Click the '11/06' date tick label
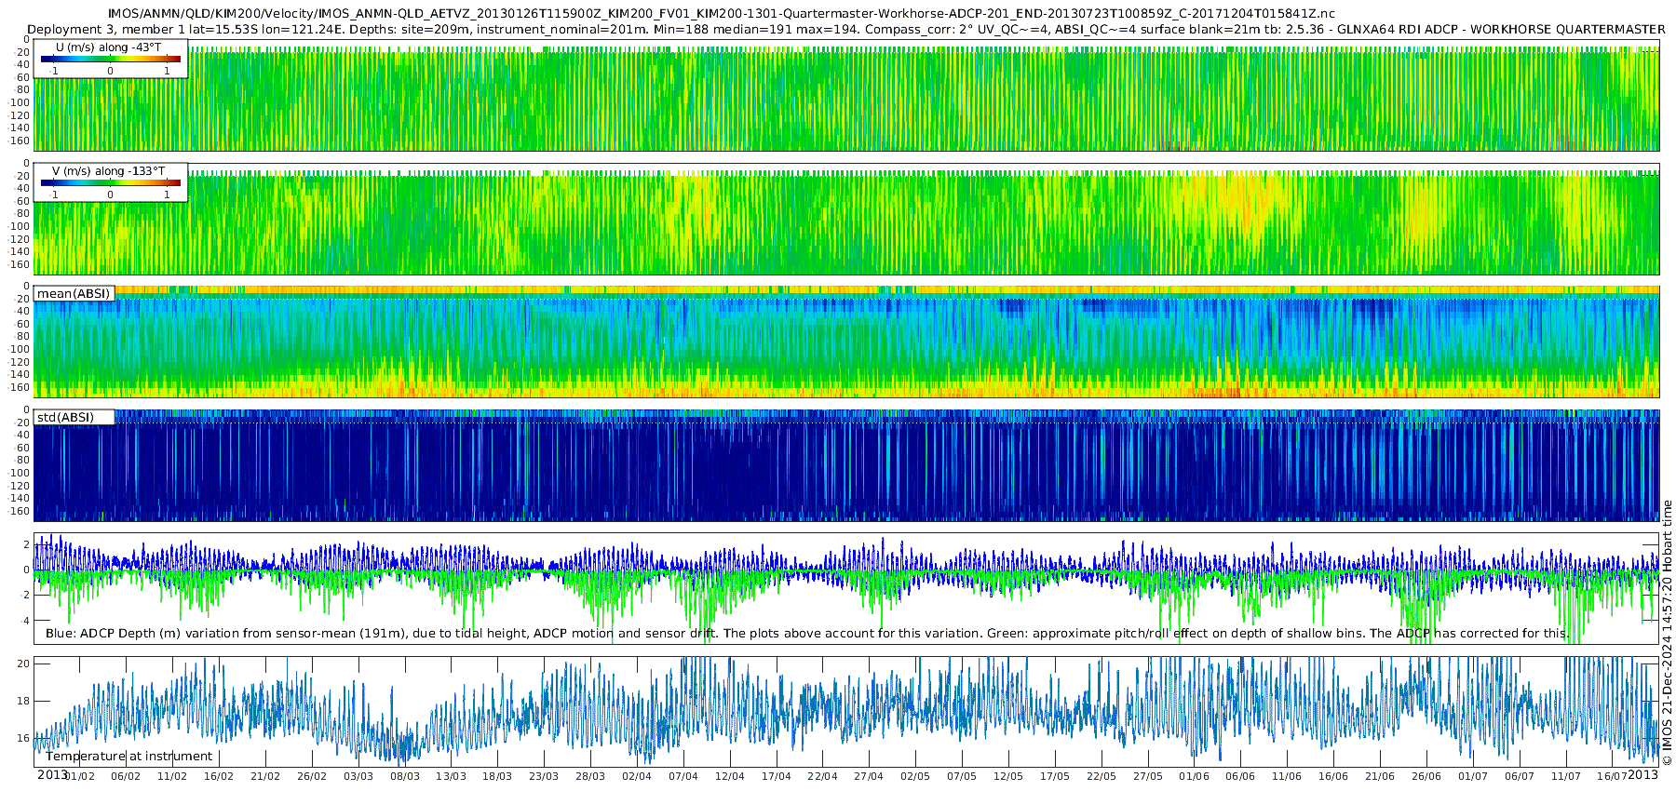This screenshot has width=1676, height=791. point(1287,776)
